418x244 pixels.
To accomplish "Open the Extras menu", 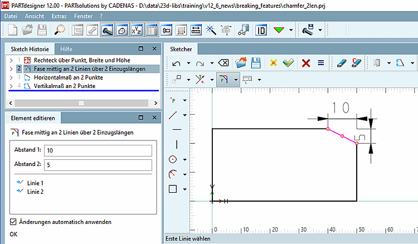I will 59,16.
